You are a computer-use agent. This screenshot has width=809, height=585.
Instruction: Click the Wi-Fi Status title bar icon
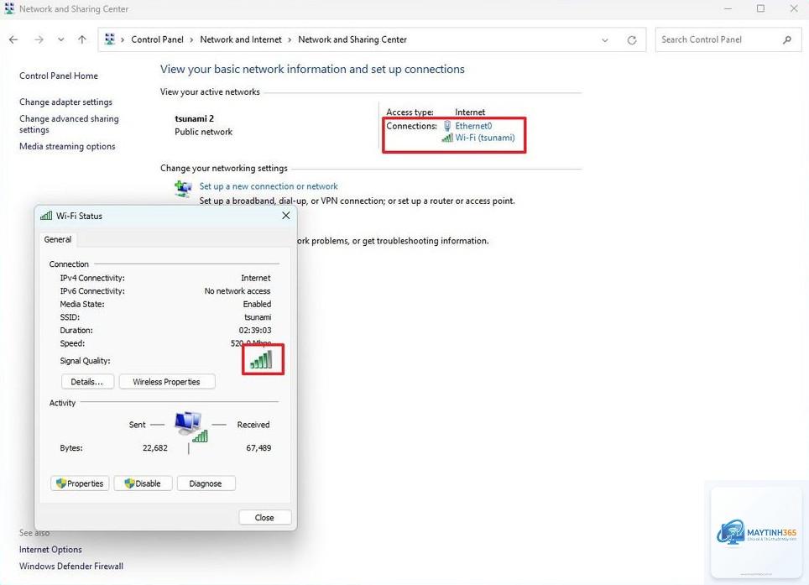click(46, 217)
